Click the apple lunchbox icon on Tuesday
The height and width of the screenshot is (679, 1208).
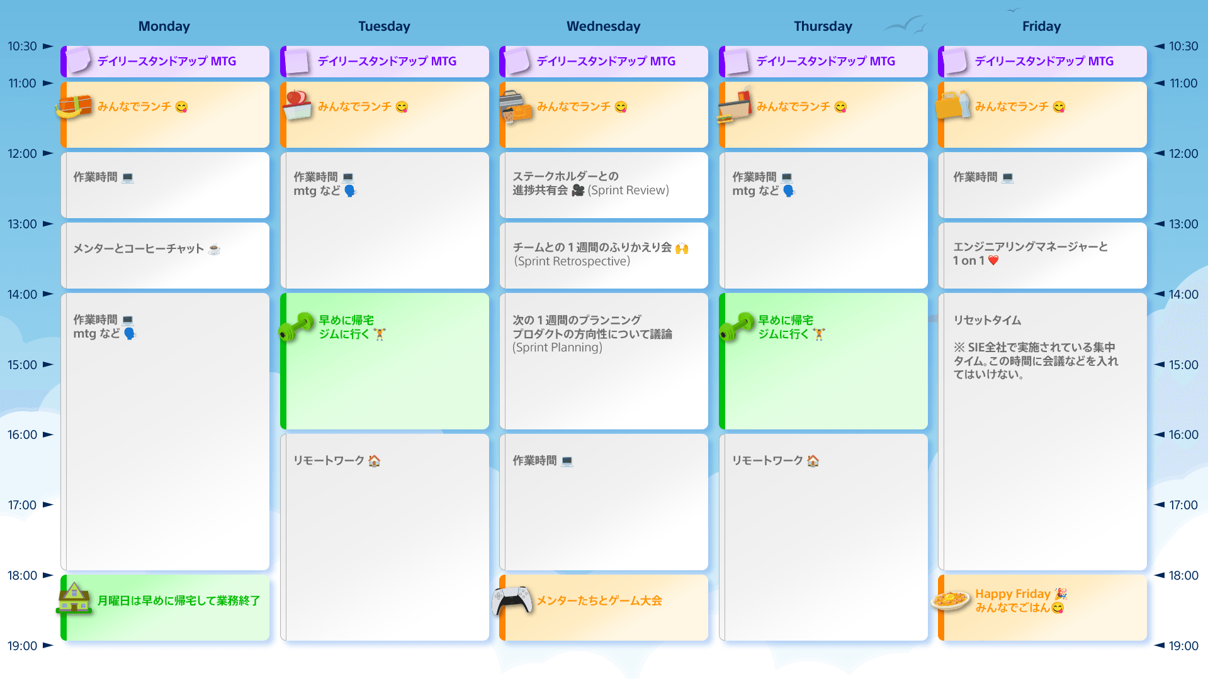coord(297,105)
